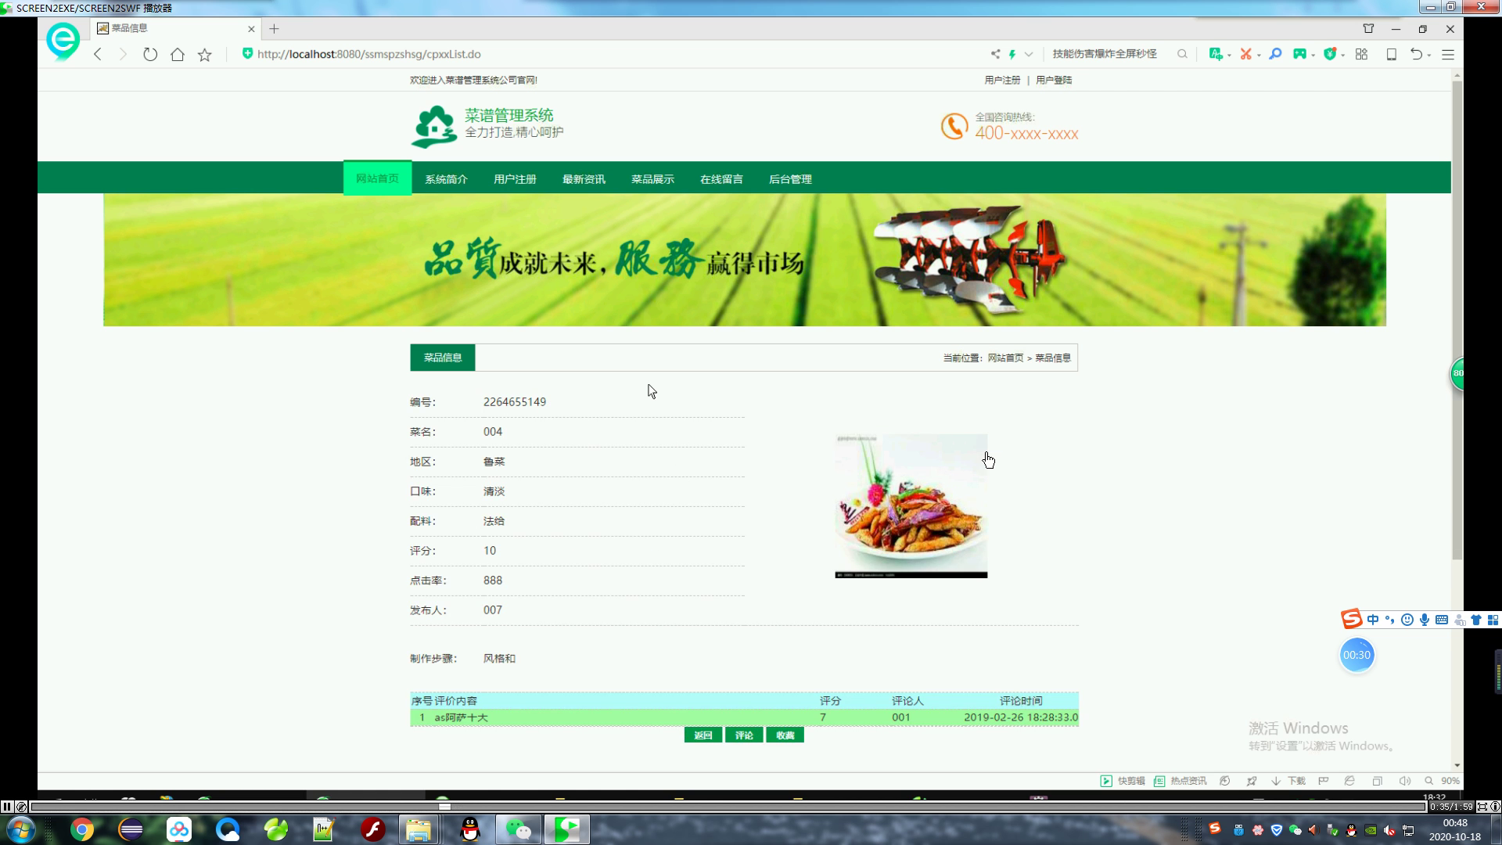Screen dimensions: 1502x845
Task: Click the search magnifier in the search box
Action: 1182,54
